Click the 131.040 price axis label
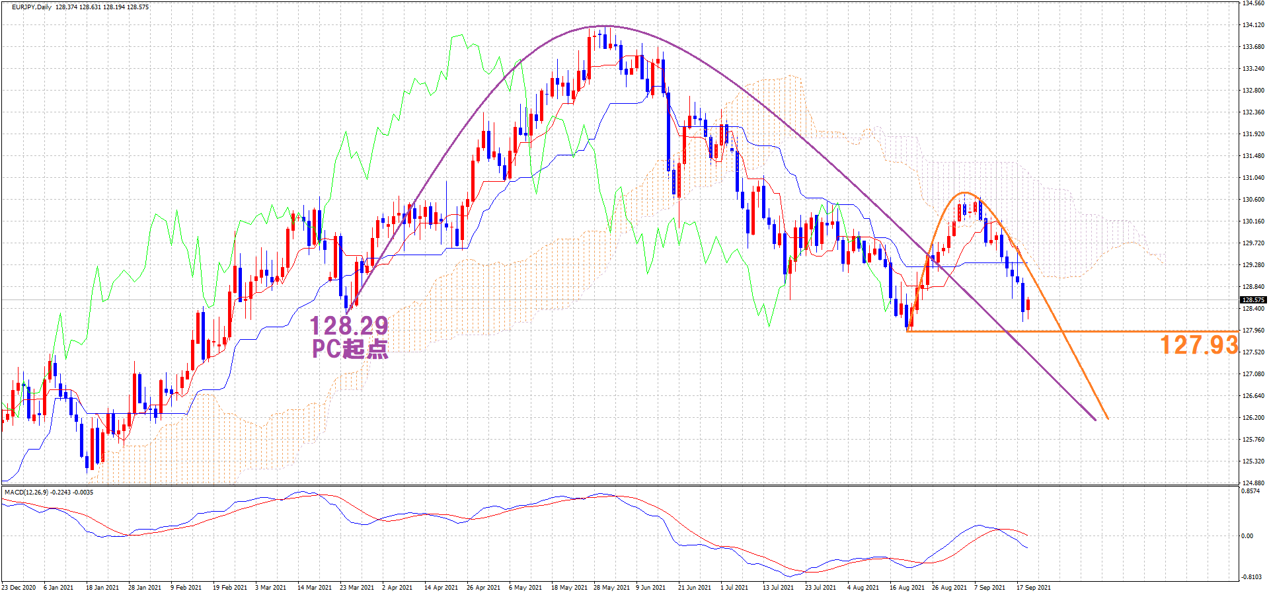 point(1253,178)
